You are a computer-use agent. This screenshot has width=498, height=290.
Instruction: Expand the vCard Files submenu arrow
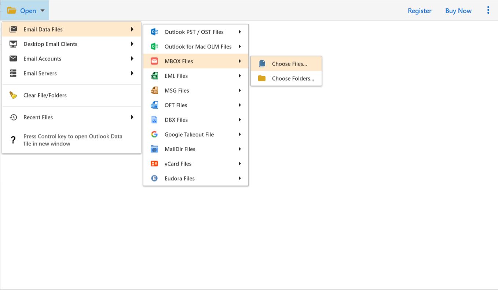pos(239,164)
